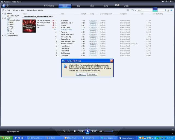Switch to BitComet in the taskbar

click(x=72, y=138)
